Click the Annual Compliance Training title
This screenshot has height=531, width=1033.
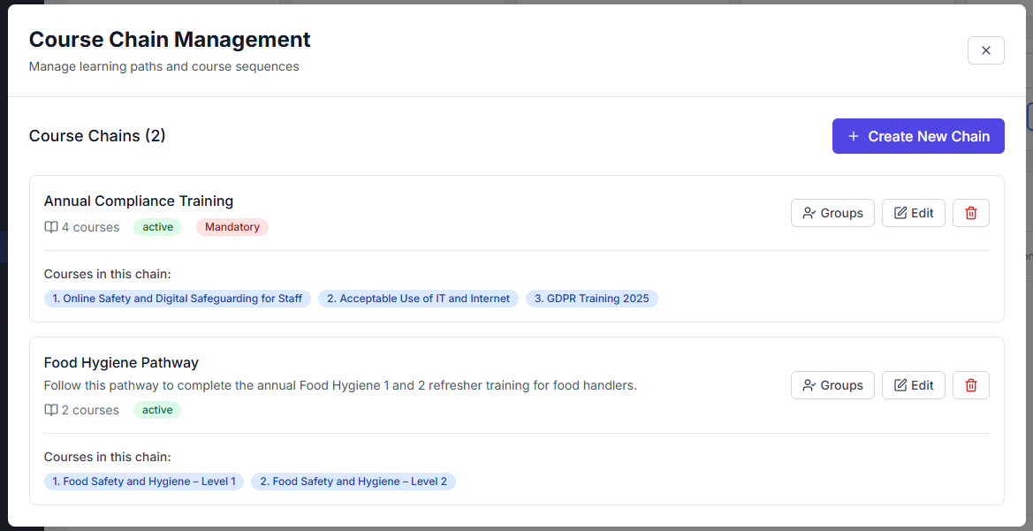(139, 201)
